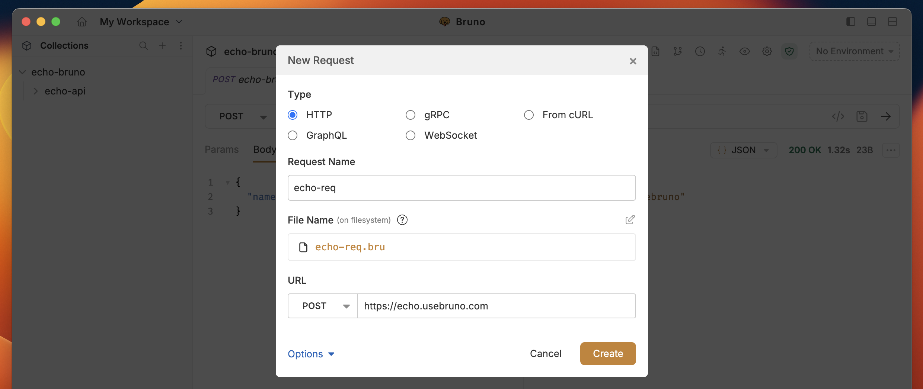
Task: Click the Create button
Action: [x=608, y=354]
